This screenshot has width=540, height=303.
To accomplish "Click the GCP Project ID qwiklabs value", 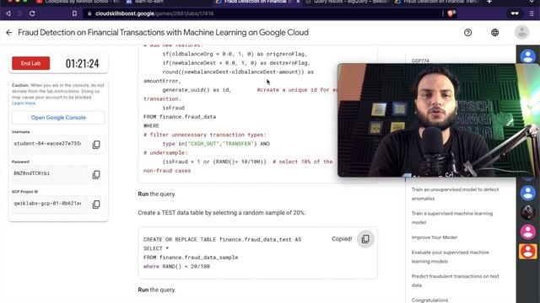I will 49,204.
